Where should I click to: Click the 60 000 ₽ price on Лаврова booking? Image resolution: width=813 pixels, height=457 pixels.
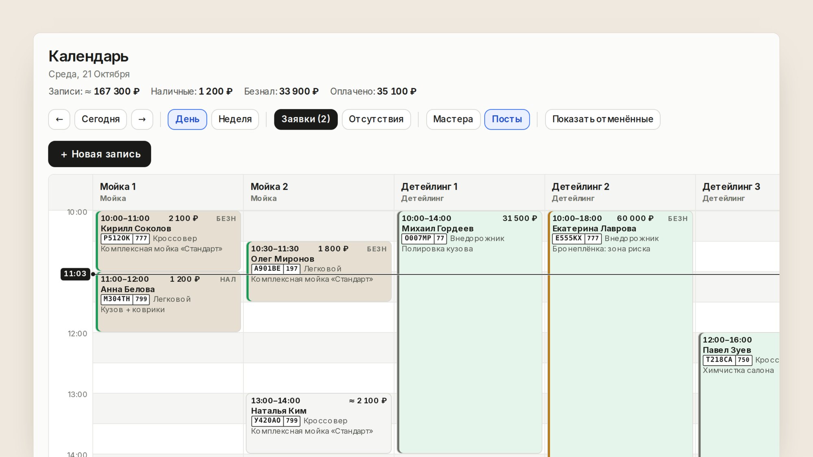click(635, 218)
